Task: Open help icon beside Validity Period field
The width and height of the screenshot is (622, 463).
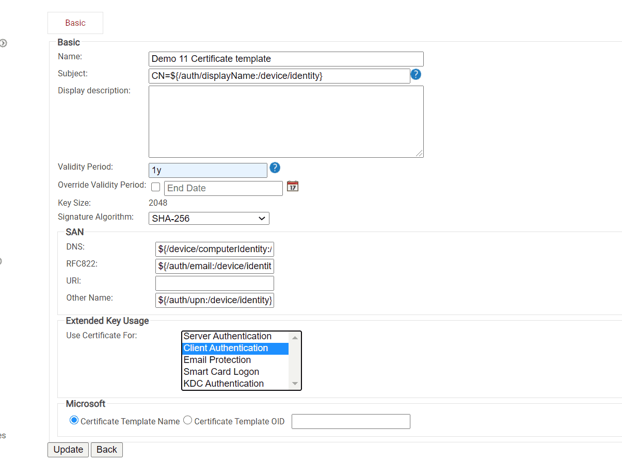Action: click(275, 168)
